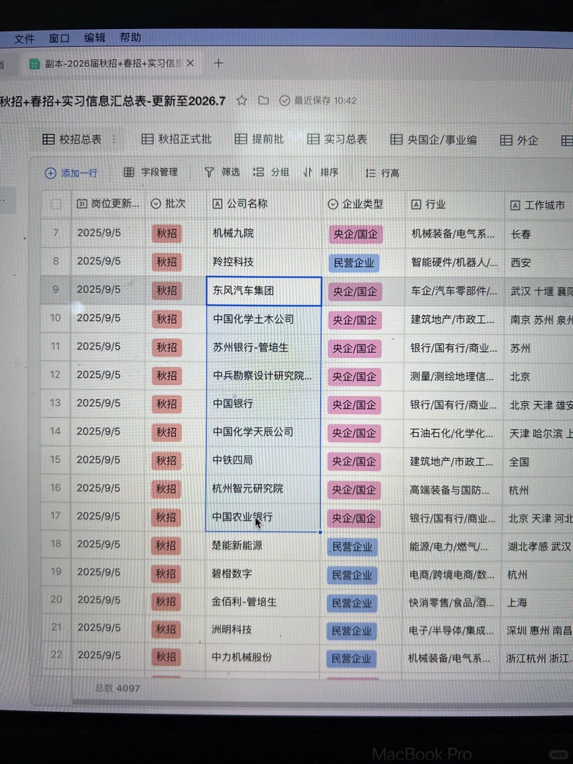The width and height of the screenshot is (573, 764).
Task: Open the 编辑 menu
Action: point(95,38)
